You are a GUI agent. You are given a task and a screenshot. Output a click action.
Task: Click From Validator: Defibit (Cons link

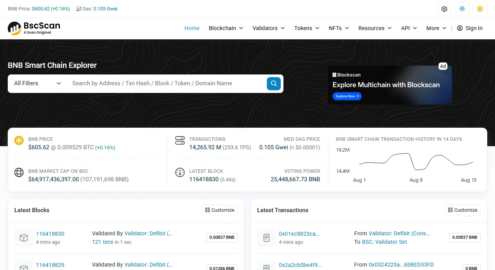(399, 233)
